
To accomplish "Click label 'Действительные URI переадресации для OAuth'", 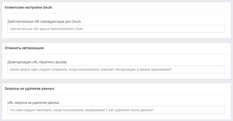I will pyautogui.click(x=44, y=22).
